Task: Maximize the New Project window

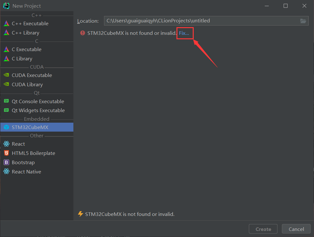Action: point(286,6)
